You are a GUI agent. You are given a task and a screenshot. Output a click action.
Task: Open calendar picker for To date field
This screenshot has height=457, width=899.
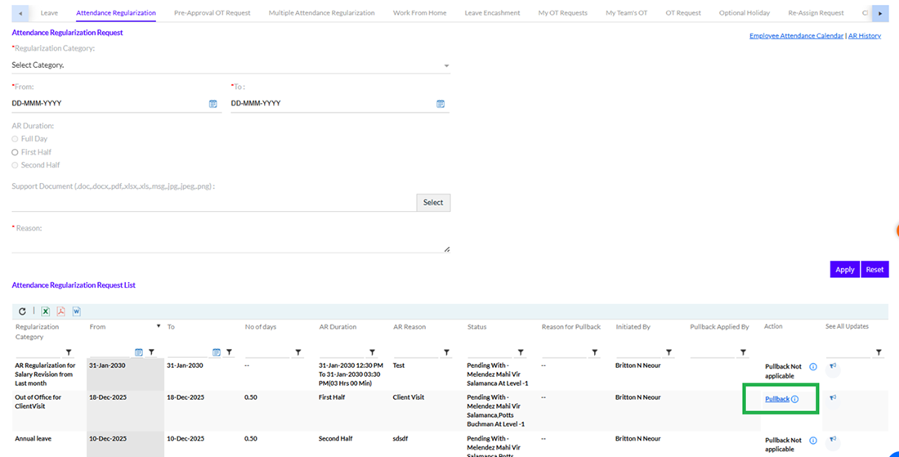point(441,104)
